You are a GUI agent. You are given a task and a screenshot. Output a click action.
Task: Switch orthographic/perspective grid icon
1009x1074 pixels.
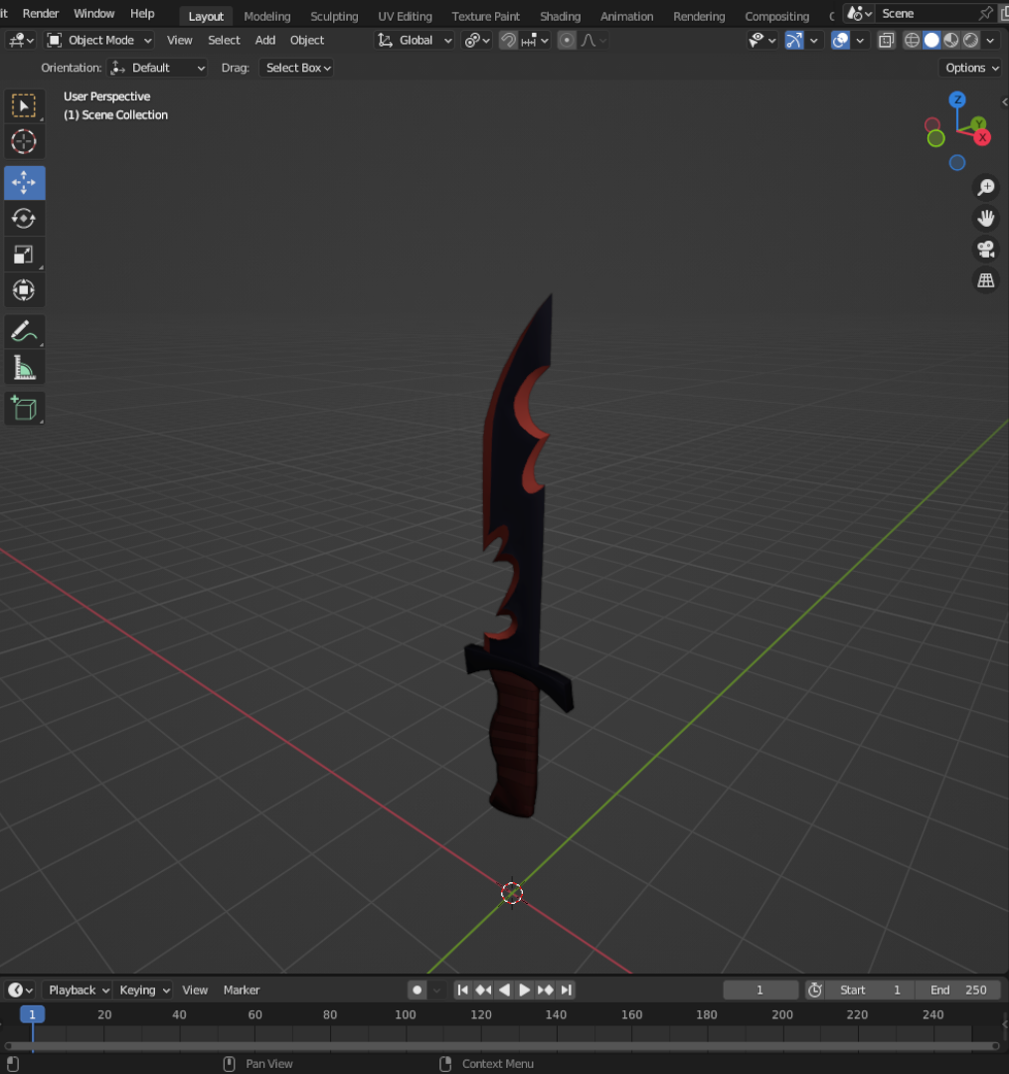point(986,280)
